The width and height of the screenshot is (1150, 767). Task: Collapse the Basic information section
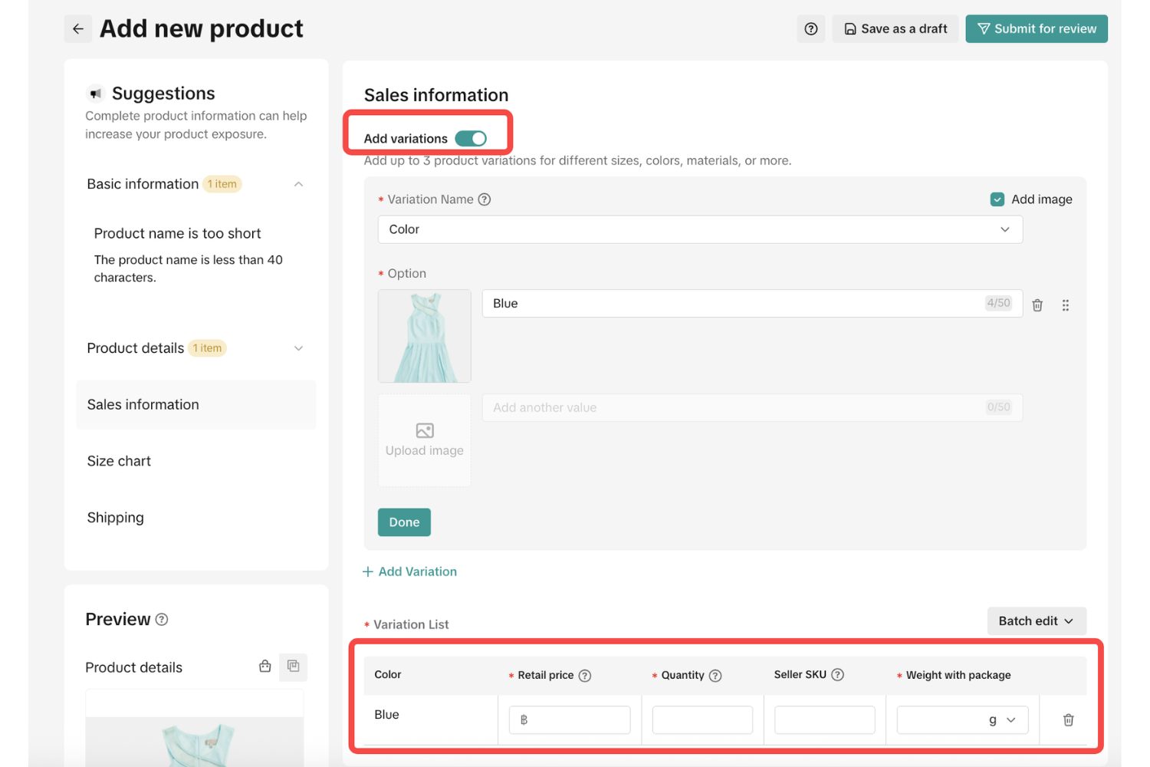coord(298,184)
